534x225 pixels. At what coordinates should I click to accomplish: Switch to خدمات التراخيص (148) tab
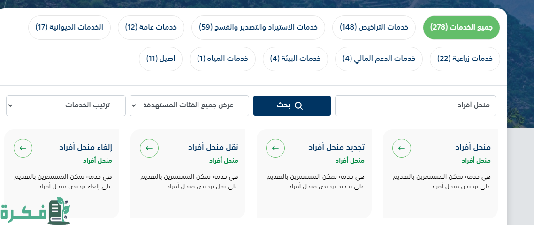click(374, 28)
